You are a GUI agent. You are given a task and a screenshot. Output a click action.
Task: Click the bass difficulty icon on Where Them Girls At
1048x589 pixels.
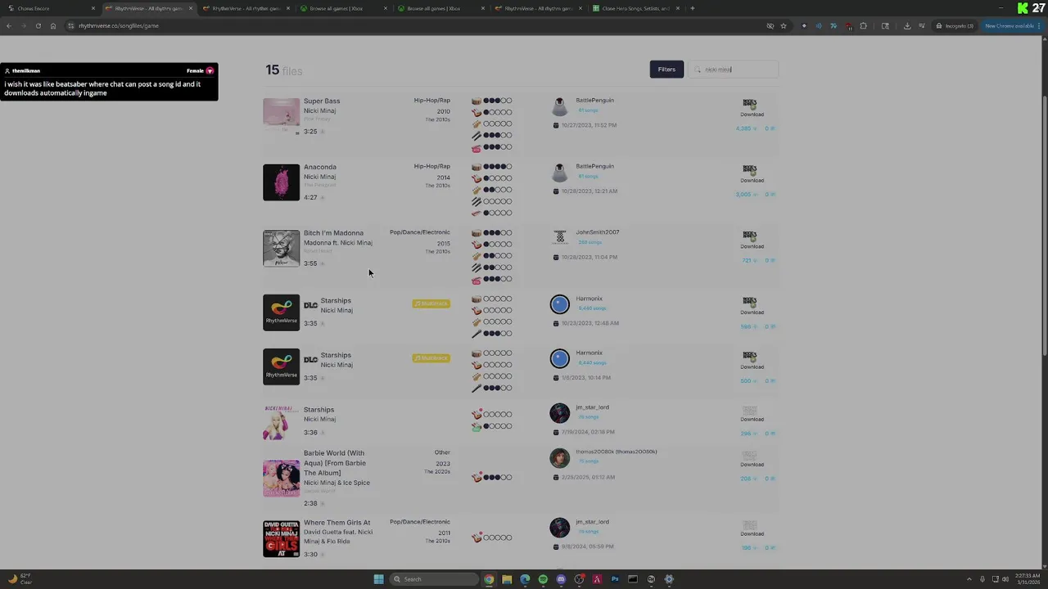click(x=477, y=537)
